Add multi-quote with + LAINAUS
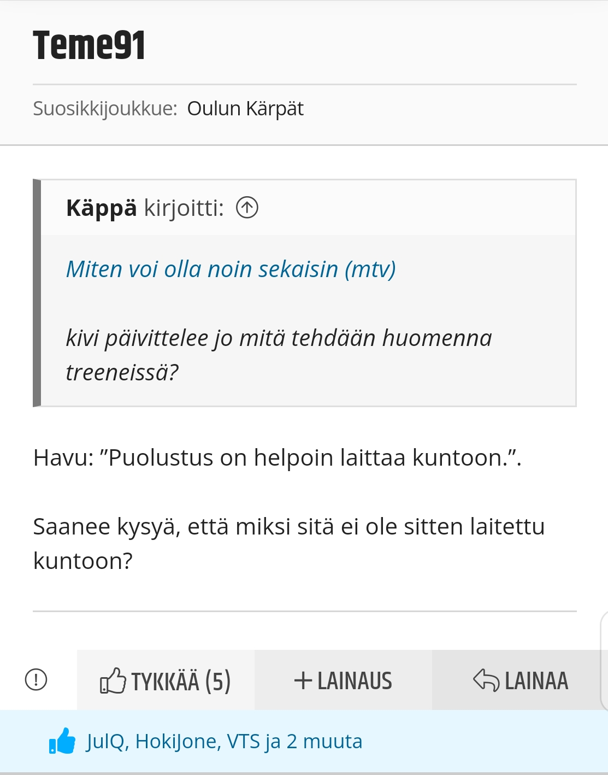The image size is (608, 775). 343,680
